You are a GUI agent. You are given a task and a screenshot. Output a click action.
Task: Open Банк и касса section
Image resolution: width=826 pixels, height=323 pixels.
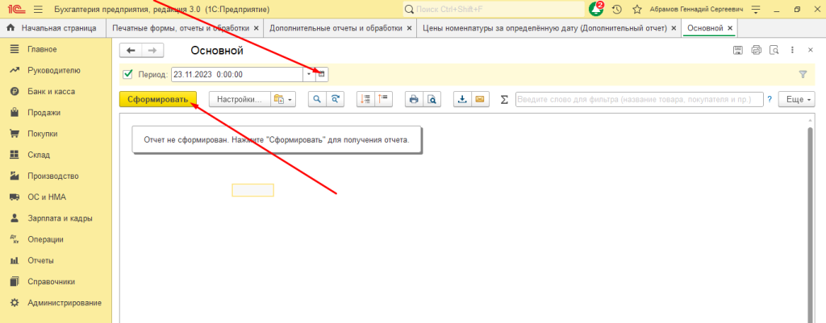tap(51, 92)
